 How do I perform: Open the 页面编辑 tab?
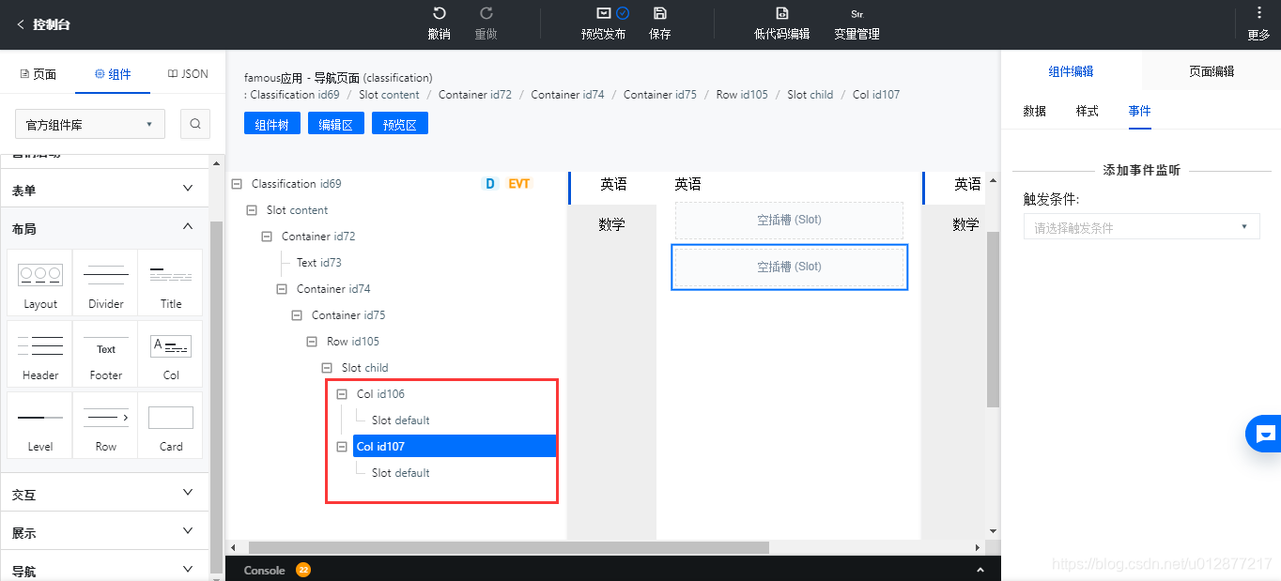[x=1212, y=71]
